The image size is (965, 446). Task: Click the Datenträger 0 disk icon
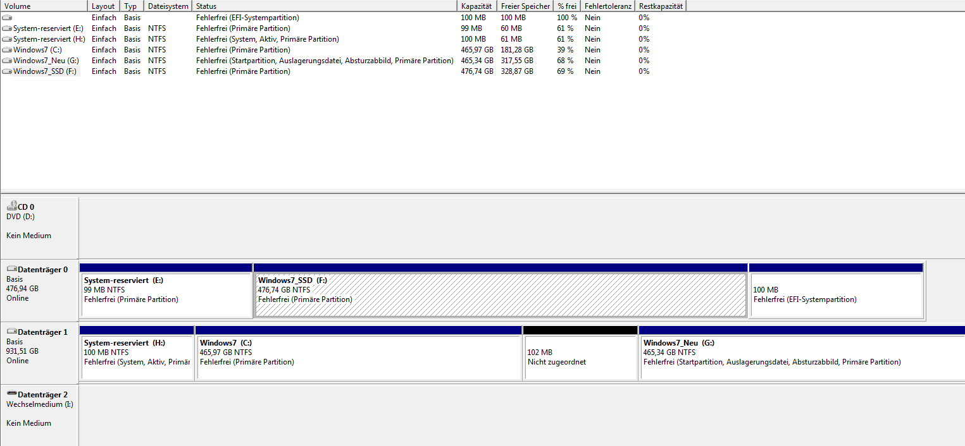pos(11,269)
